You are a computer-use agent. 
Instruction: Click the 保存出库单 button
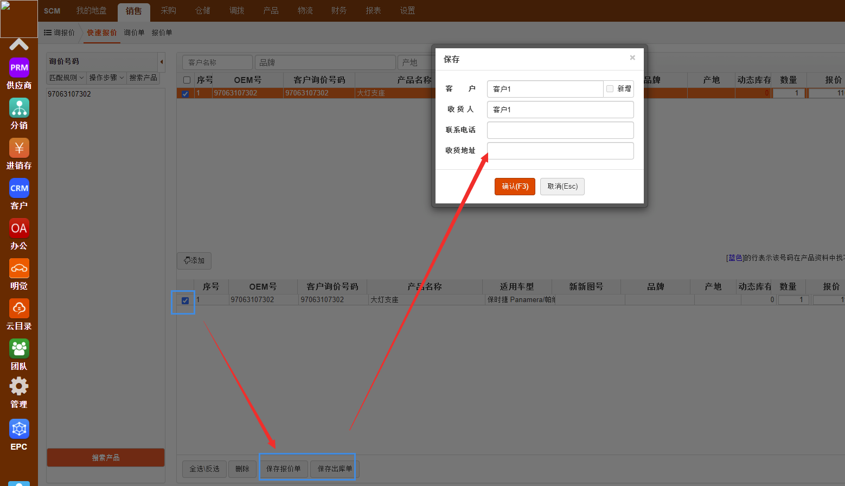point(335,469)
